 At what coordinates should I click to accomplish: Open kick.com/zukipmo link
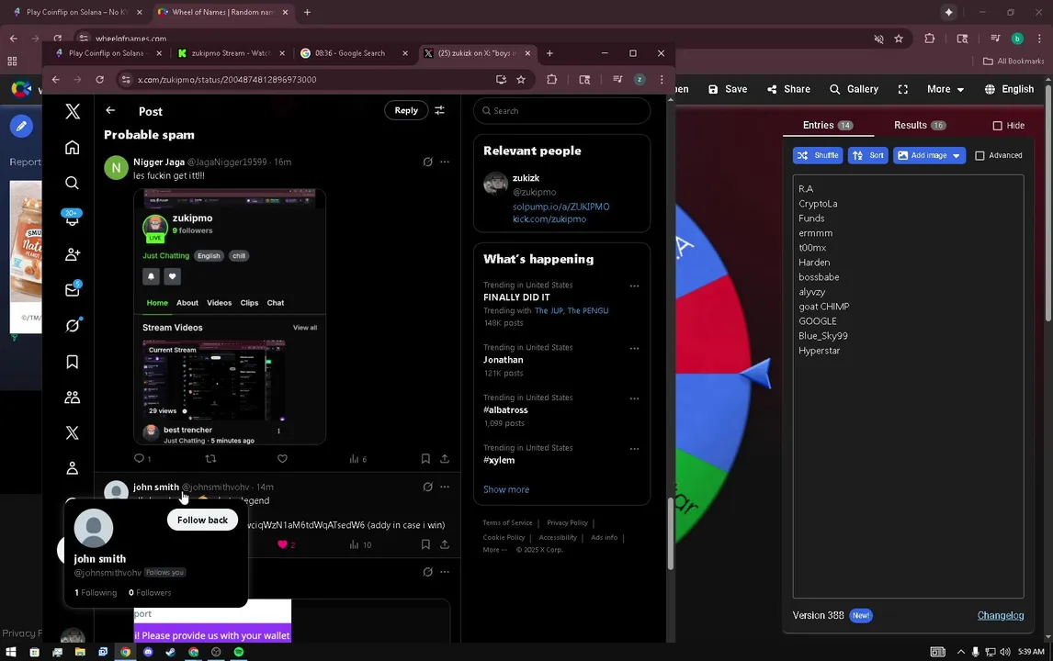pyautogui.click(x=549, y=218)
